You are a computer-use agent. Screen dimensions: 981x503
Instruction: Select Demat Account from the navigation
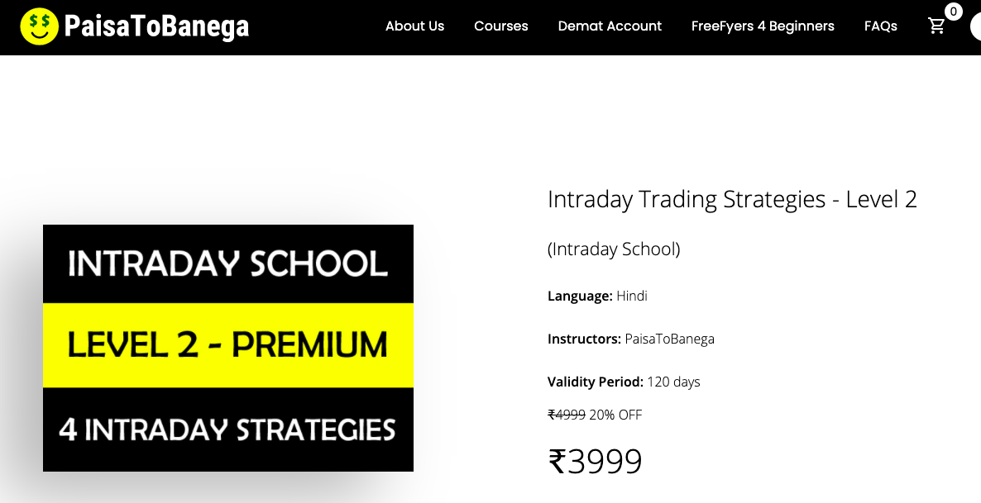click(x=610, y=26)
